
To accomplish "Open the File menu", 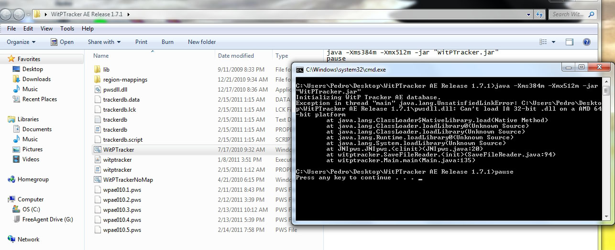I will 11,29.
